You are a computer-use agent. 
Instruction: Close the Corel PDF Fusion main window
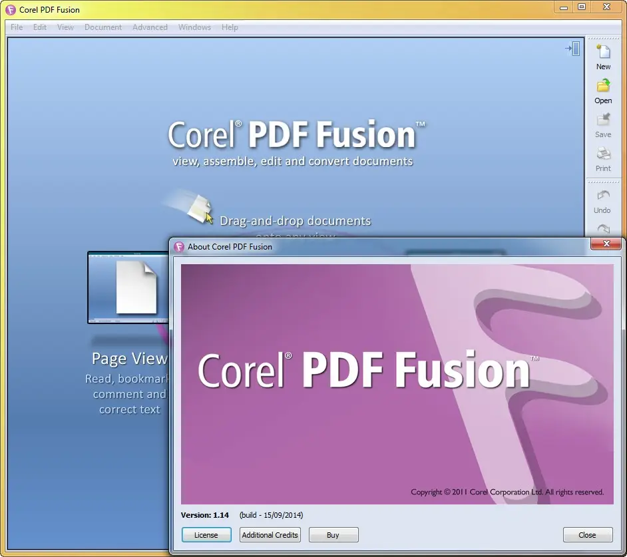(606, 7)
